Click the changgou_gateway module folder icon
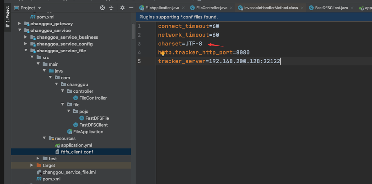The width and height of the screenshot is (372, 184). click(x=26, y=24)
